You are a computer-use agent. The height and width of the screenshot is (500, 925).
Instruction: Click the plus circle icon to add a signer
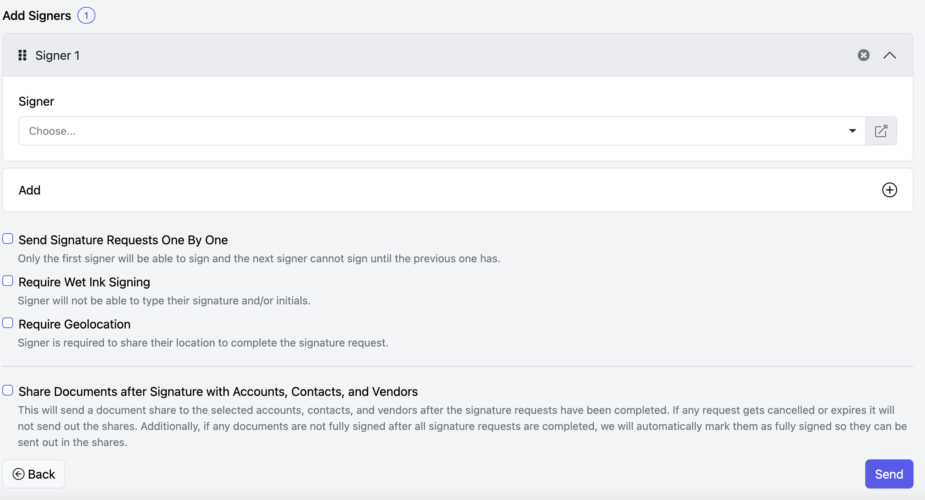[889, 190]
